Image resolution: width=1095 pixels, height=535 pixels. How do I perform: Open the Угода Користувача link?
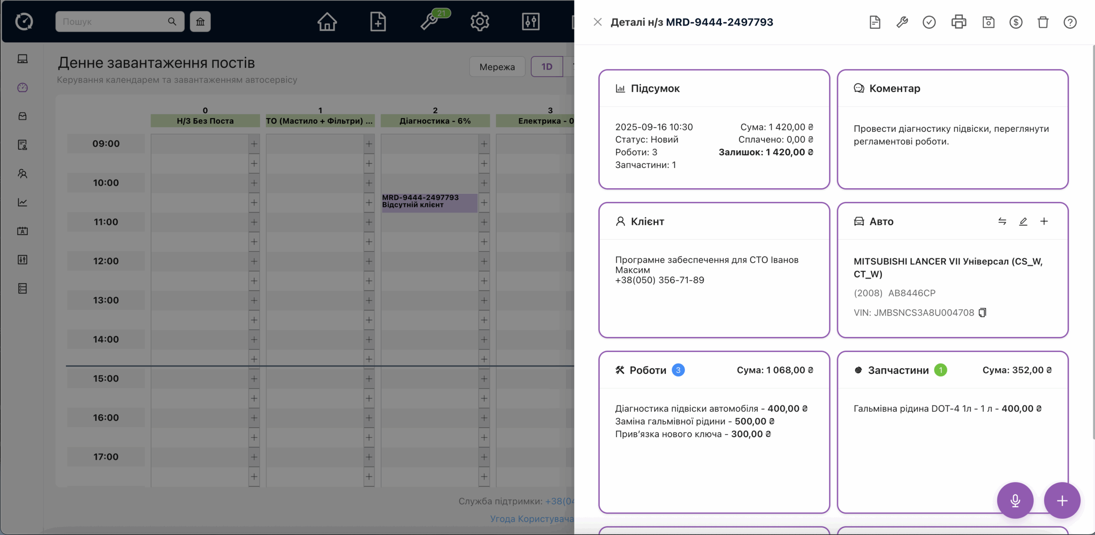[x=532, y=519]
